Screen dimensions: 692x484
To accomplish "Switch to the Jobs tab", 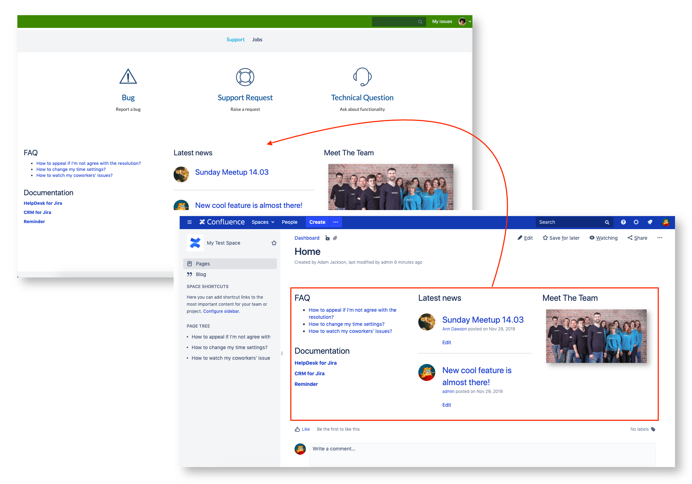I will 257,40.
